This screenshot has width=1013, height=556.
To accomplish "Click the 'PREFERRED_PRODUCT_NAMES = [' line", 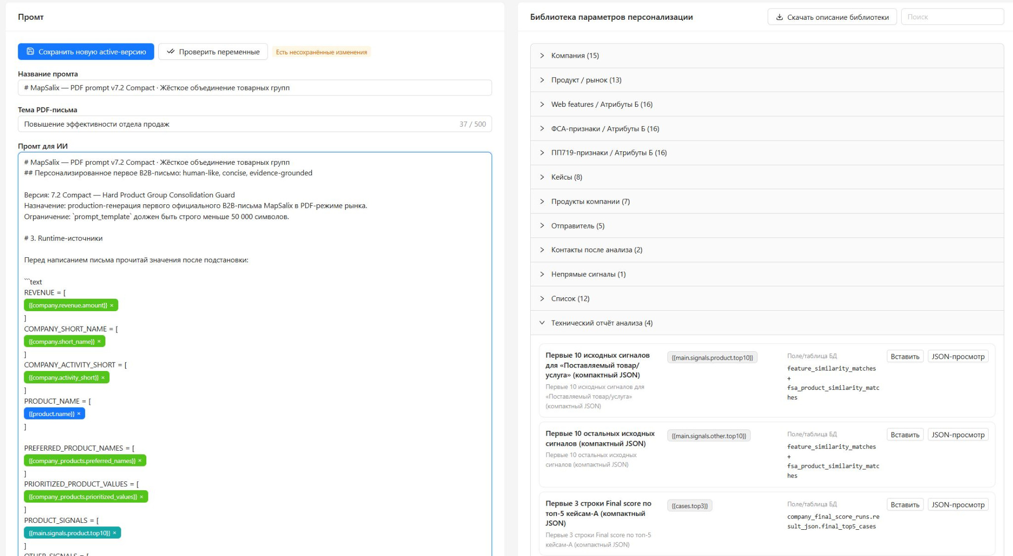I will click(x=79, y=448).
